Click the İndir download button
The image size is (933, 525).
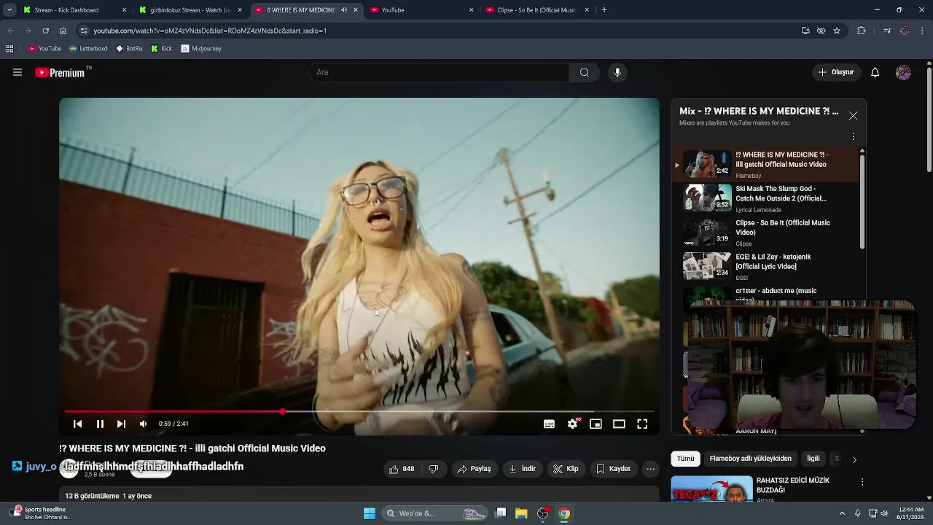click(x=523, y=469)
